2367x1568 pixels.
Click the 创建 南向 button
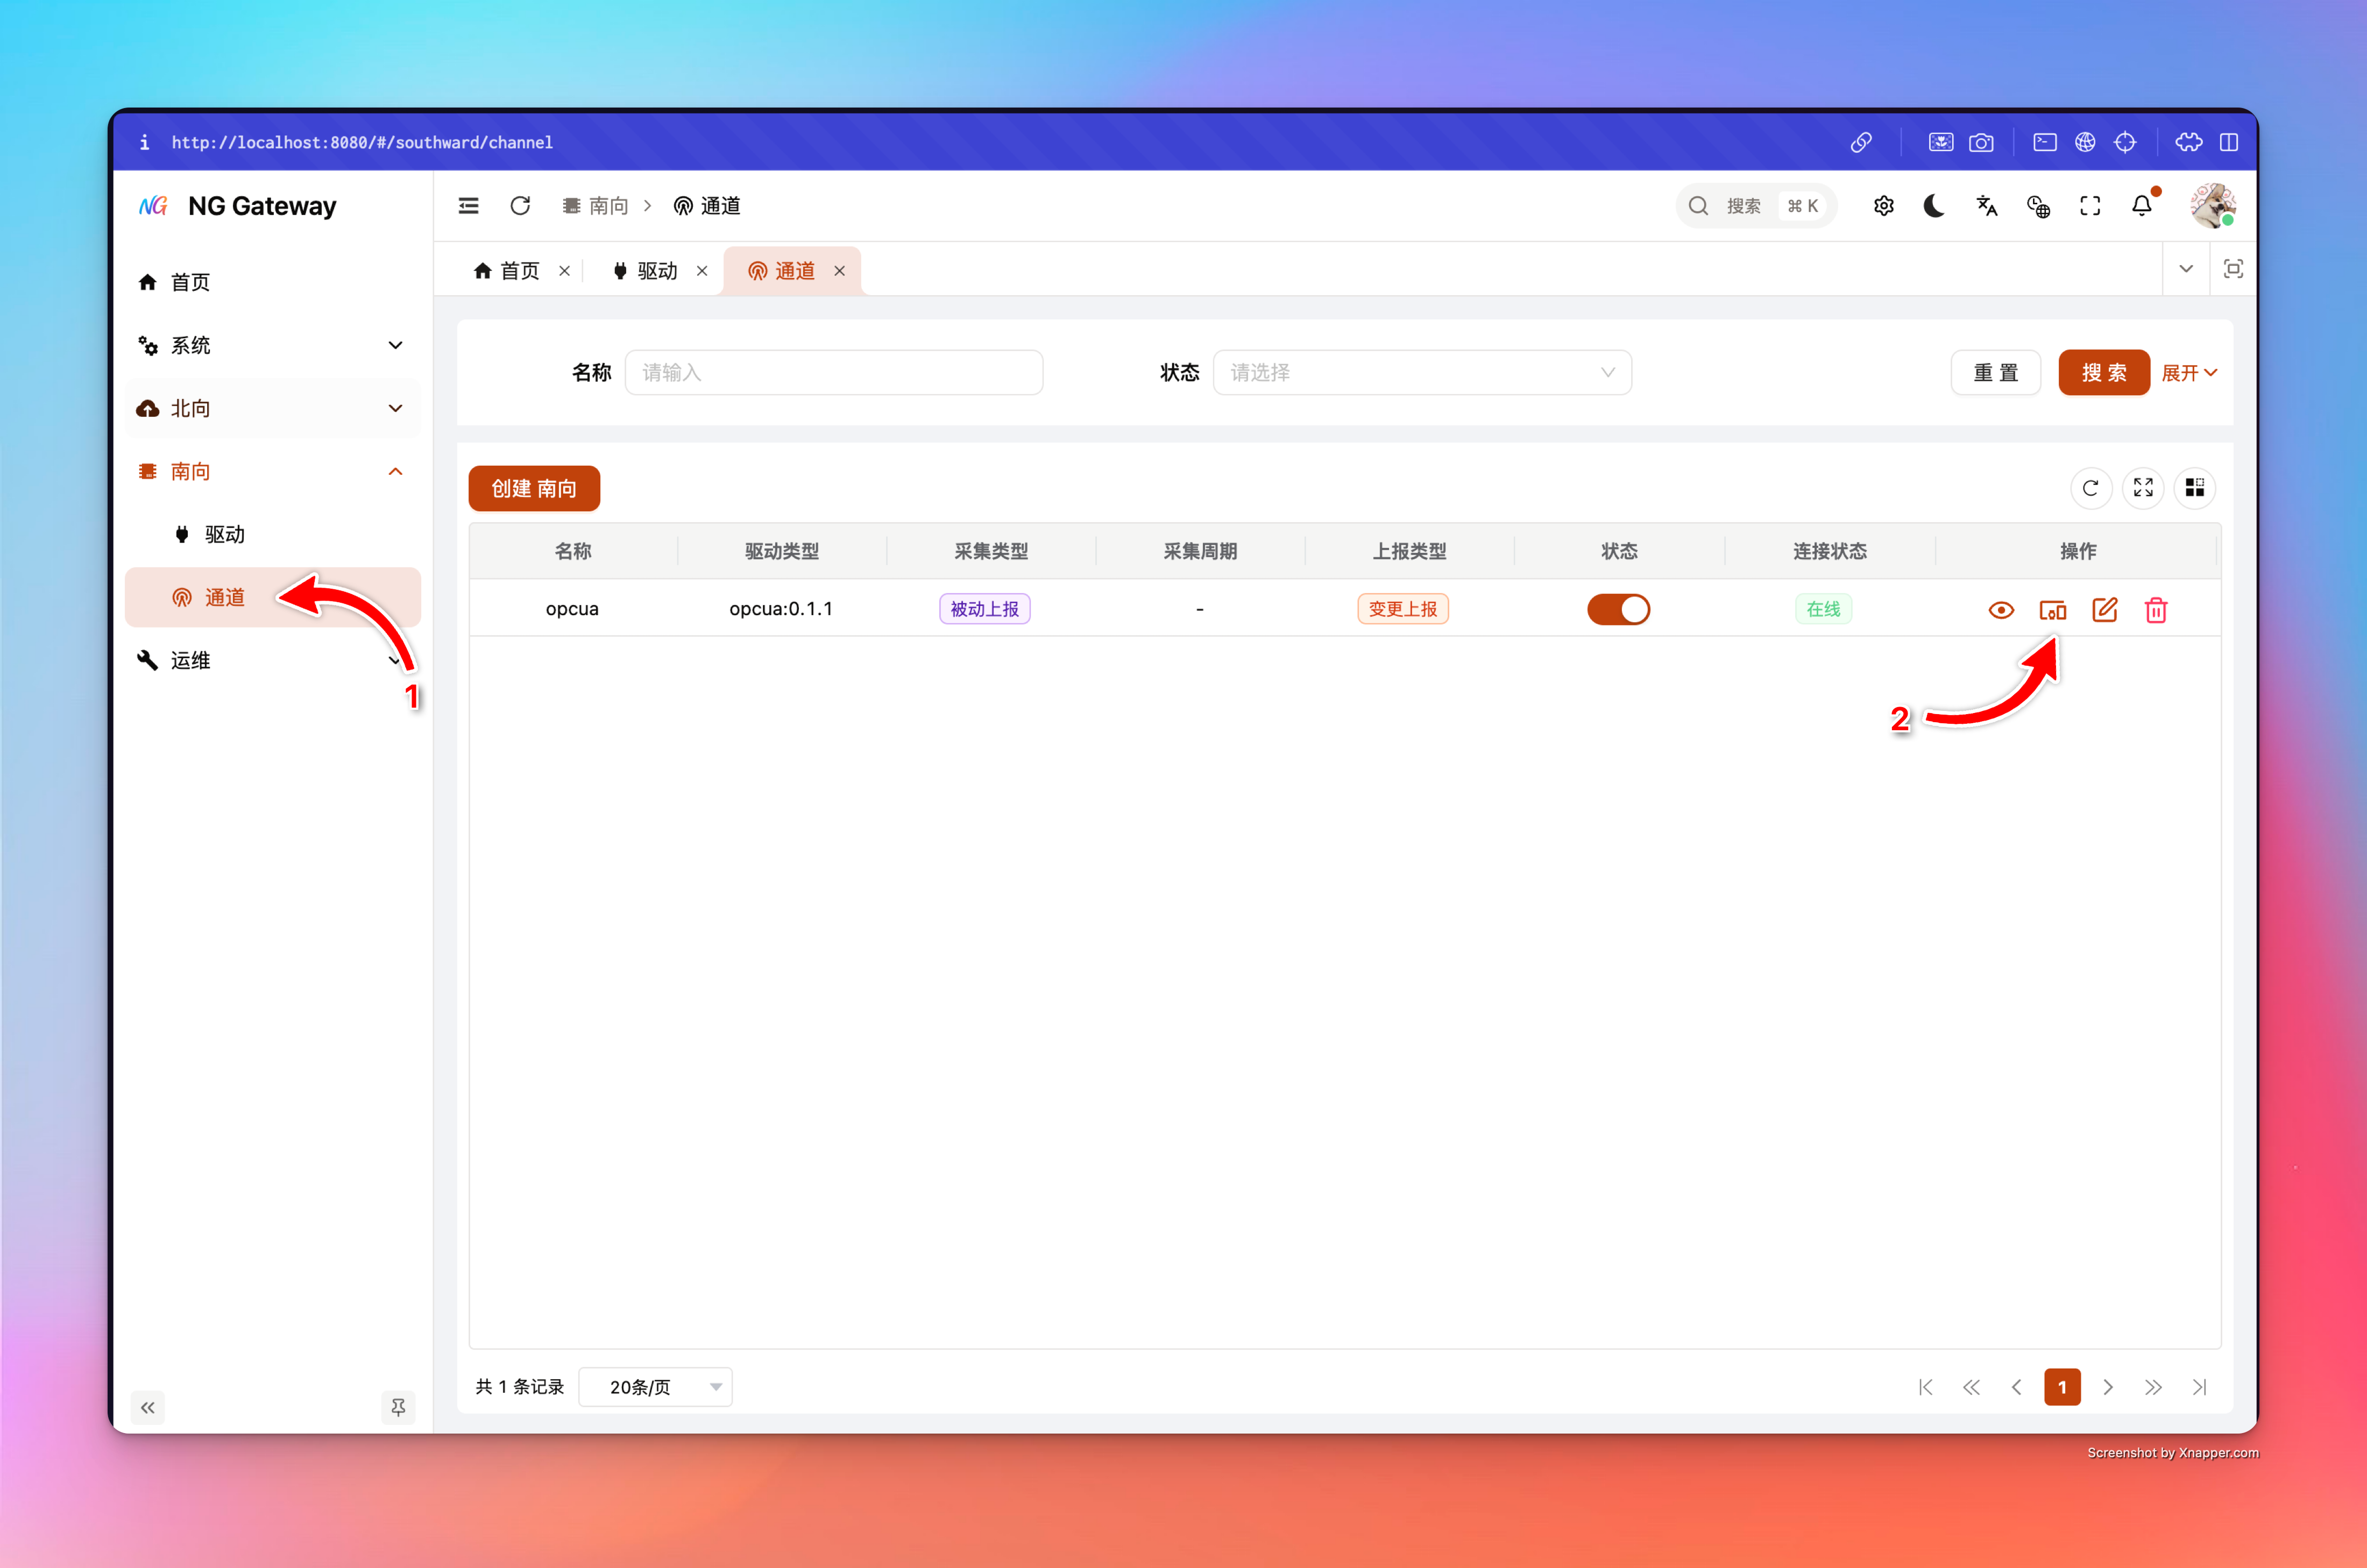[x=533, y=488]
